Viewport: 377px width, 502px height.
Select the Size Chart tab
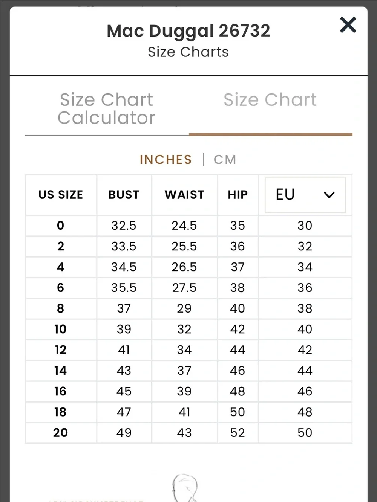[270, 100]
